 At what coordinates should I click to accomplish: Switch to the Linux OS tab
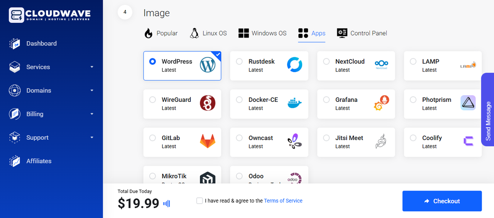coord(208,33)
